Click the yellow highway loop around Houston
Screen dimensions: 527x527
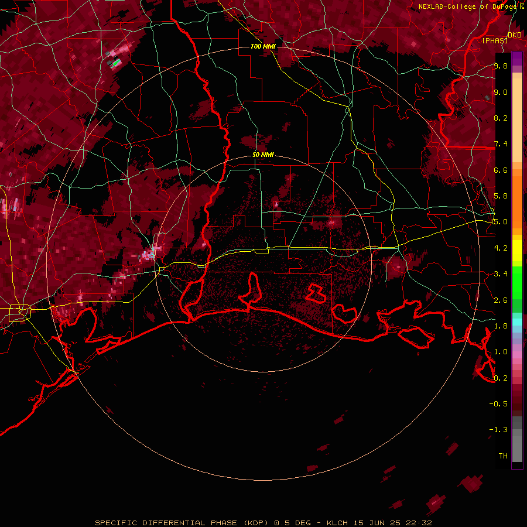[x=20, y=313]
